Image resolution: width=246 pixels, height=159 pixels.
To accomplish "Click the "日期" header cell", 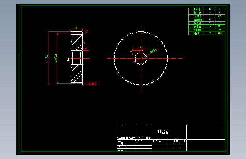I will point(148,138).
